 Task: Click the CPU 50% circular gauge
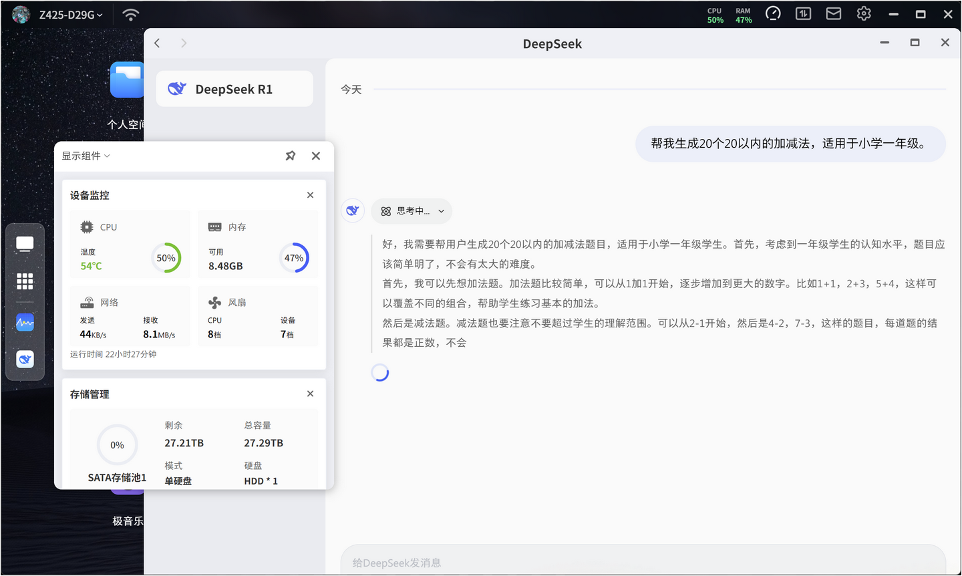(x=166, y=258)
